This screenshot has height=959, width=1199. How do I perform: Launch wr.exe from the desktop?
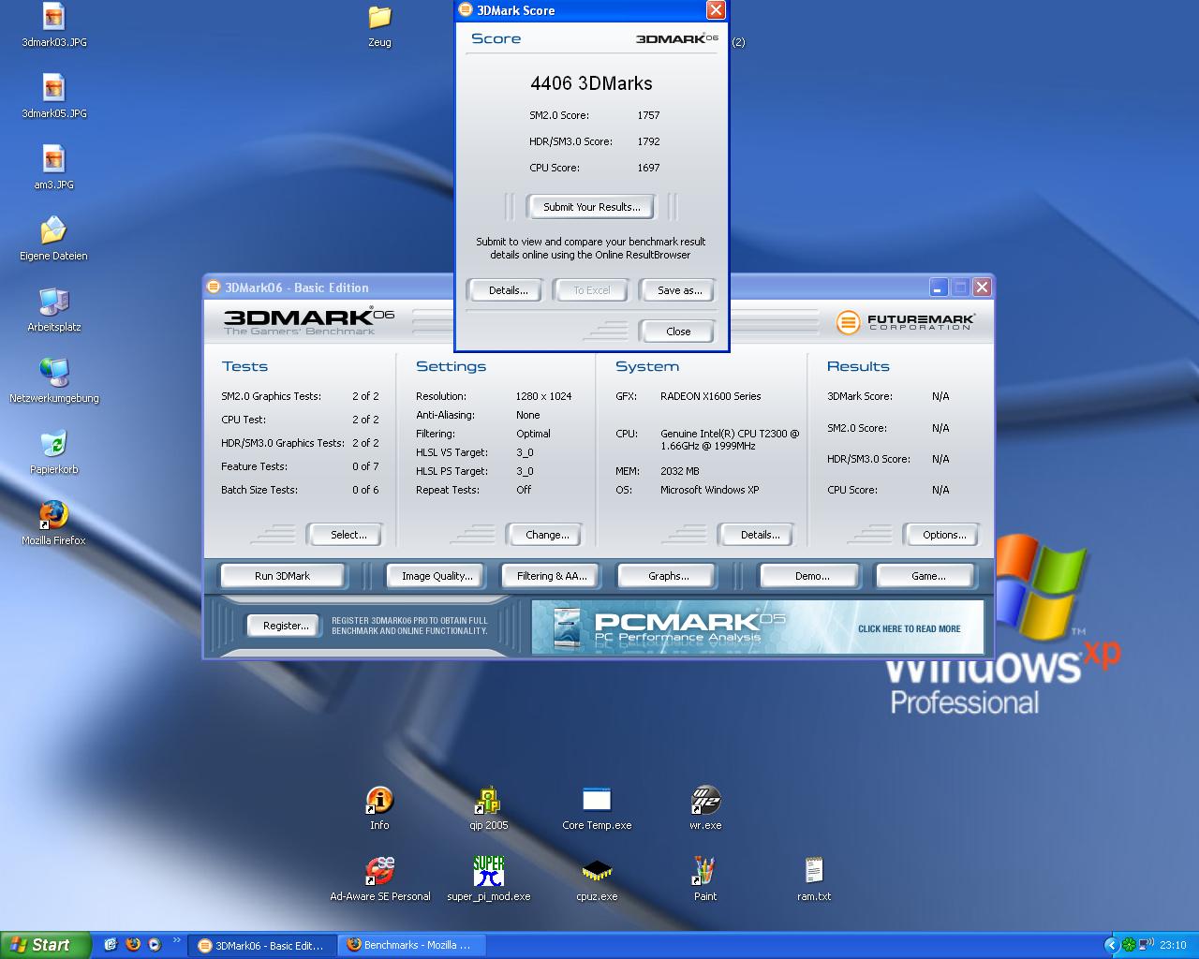coord(705,808)
